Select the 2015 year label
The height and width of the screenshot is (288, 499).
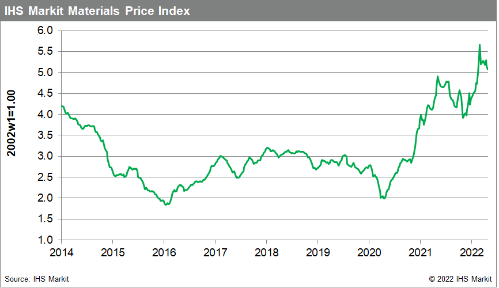pyautogui.click(x=112, y=253)
